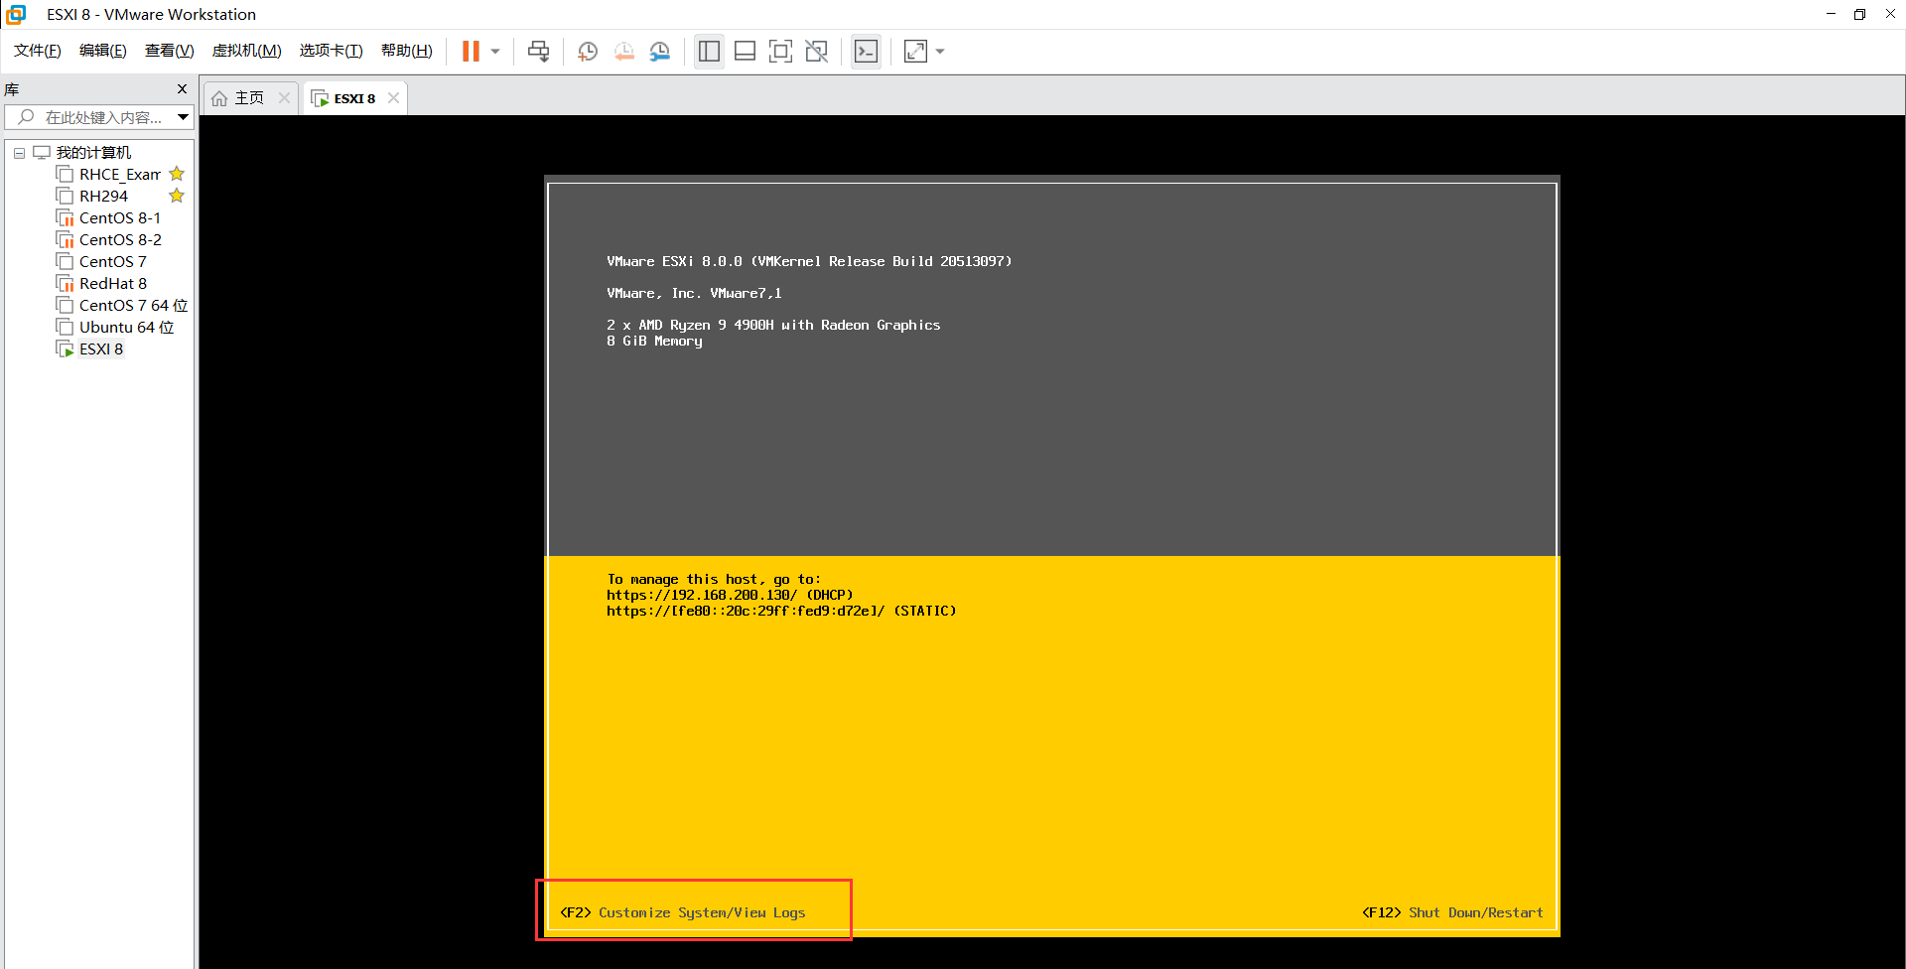Image resolution: width=1906 pixels, height=969 pixels.
Task: Click the Ubuntu 64 位 VM icon
Action: point(65,328)
